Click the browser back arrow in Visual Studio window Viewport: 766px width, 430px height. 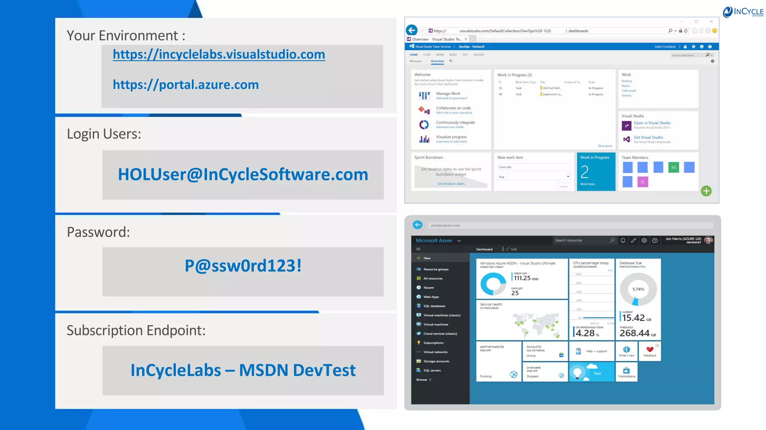pyautogui.click(x=412, y=30)
